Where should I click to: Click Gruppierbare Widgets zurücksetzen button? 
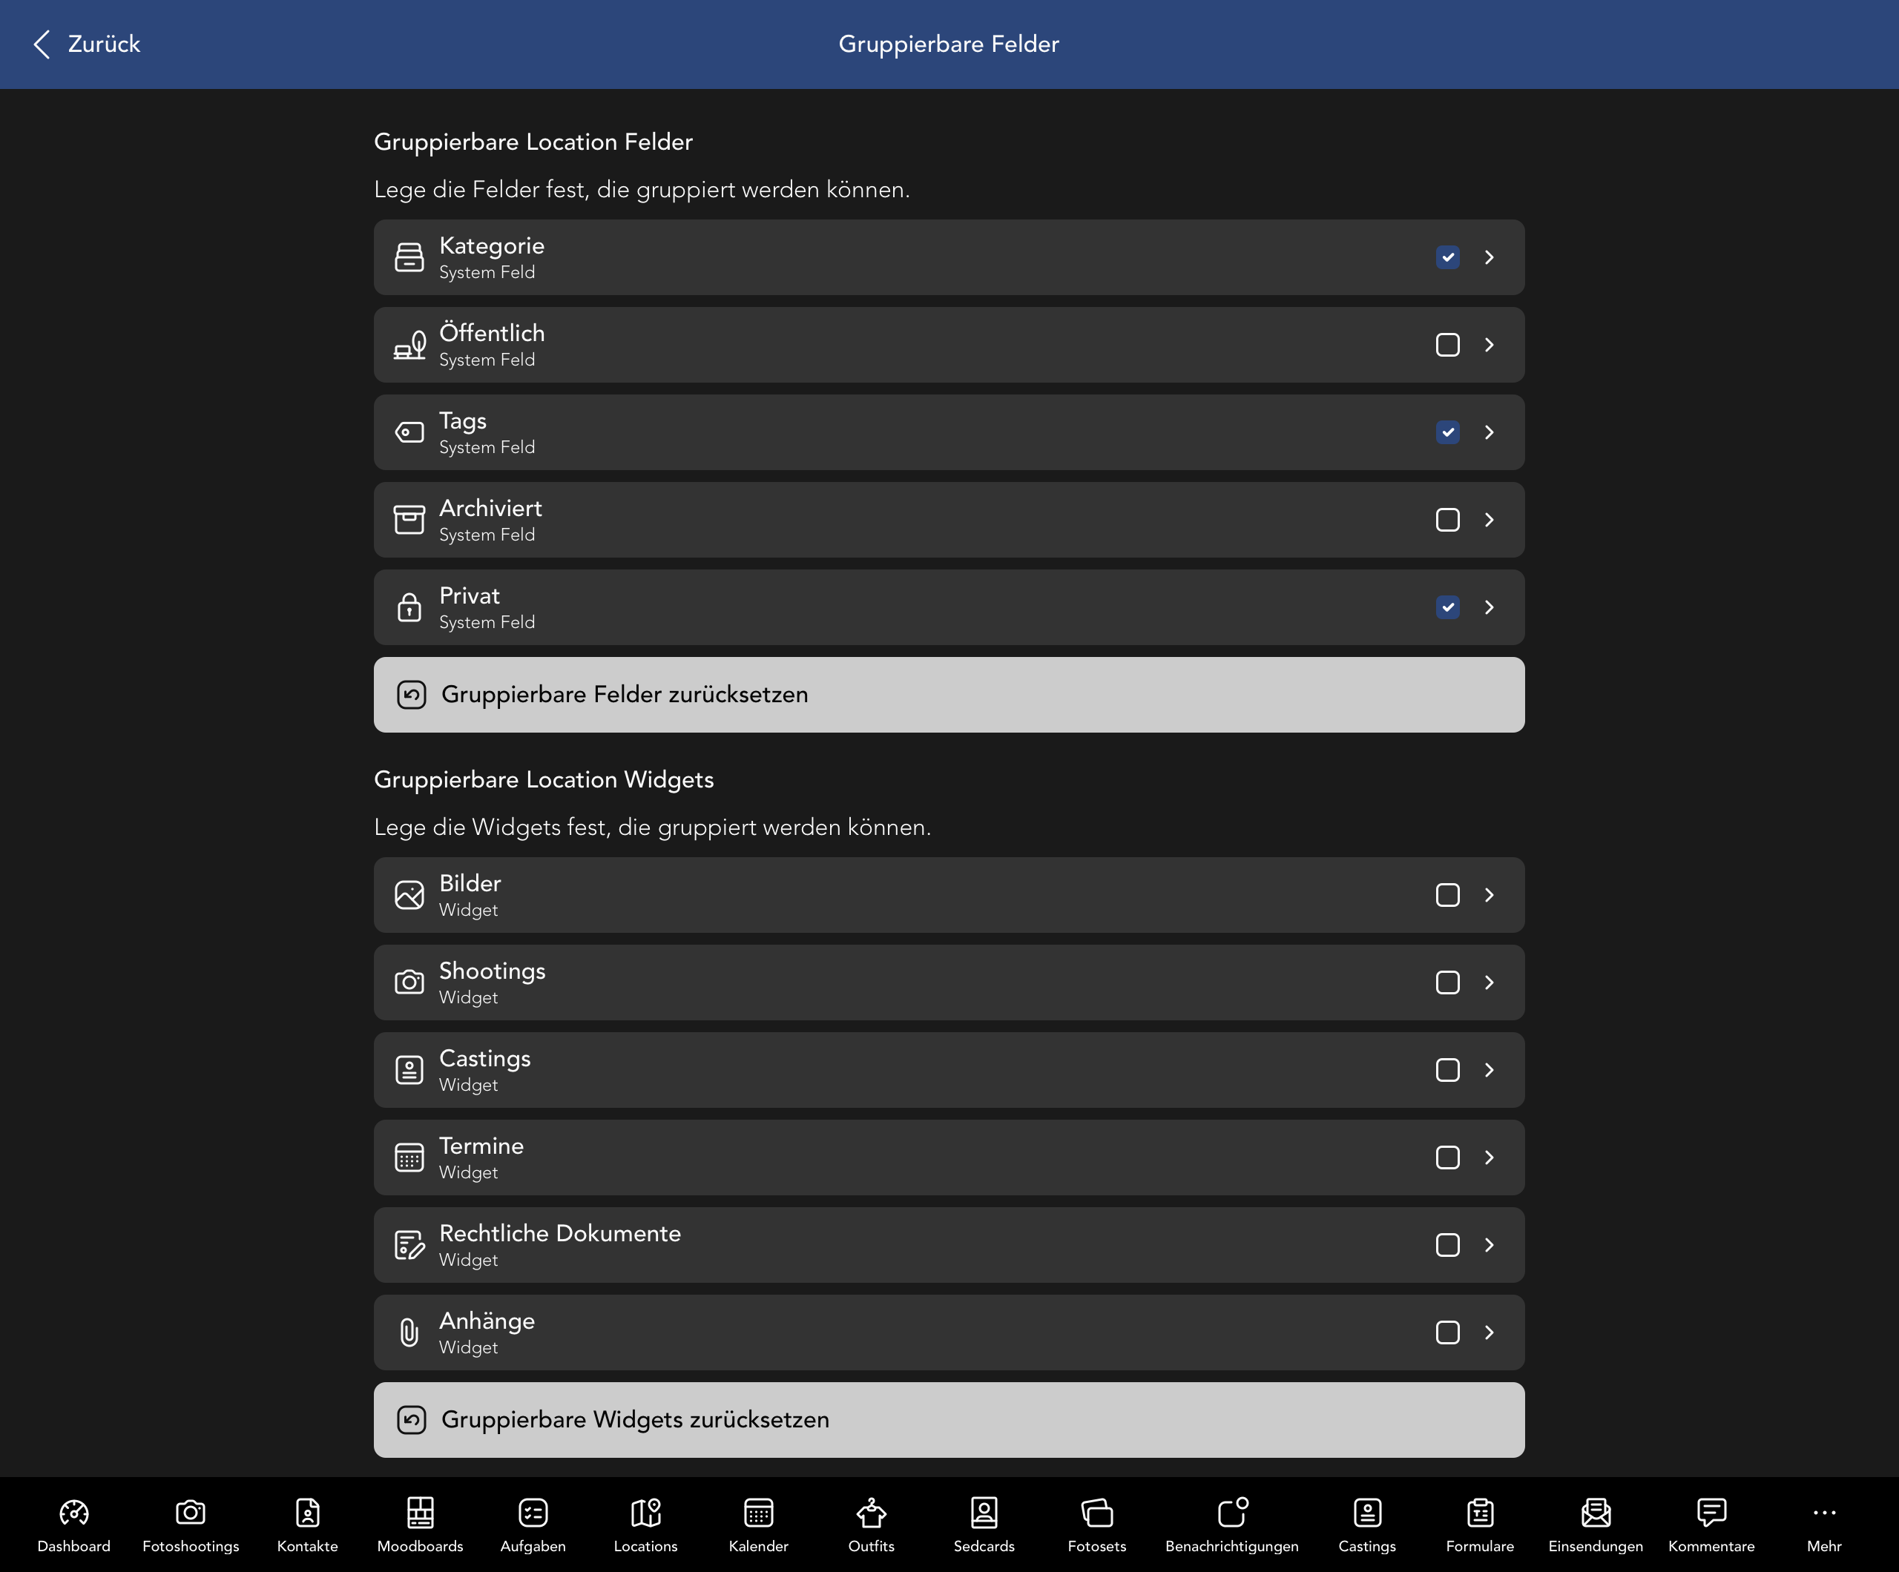point(949,1420)
